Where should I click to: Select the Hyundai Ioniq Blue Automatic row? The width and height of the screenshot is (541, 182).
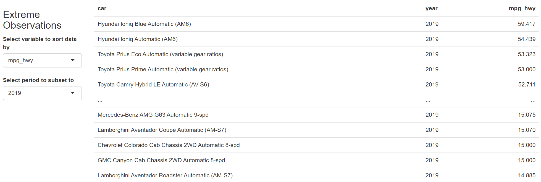[144, 24]
